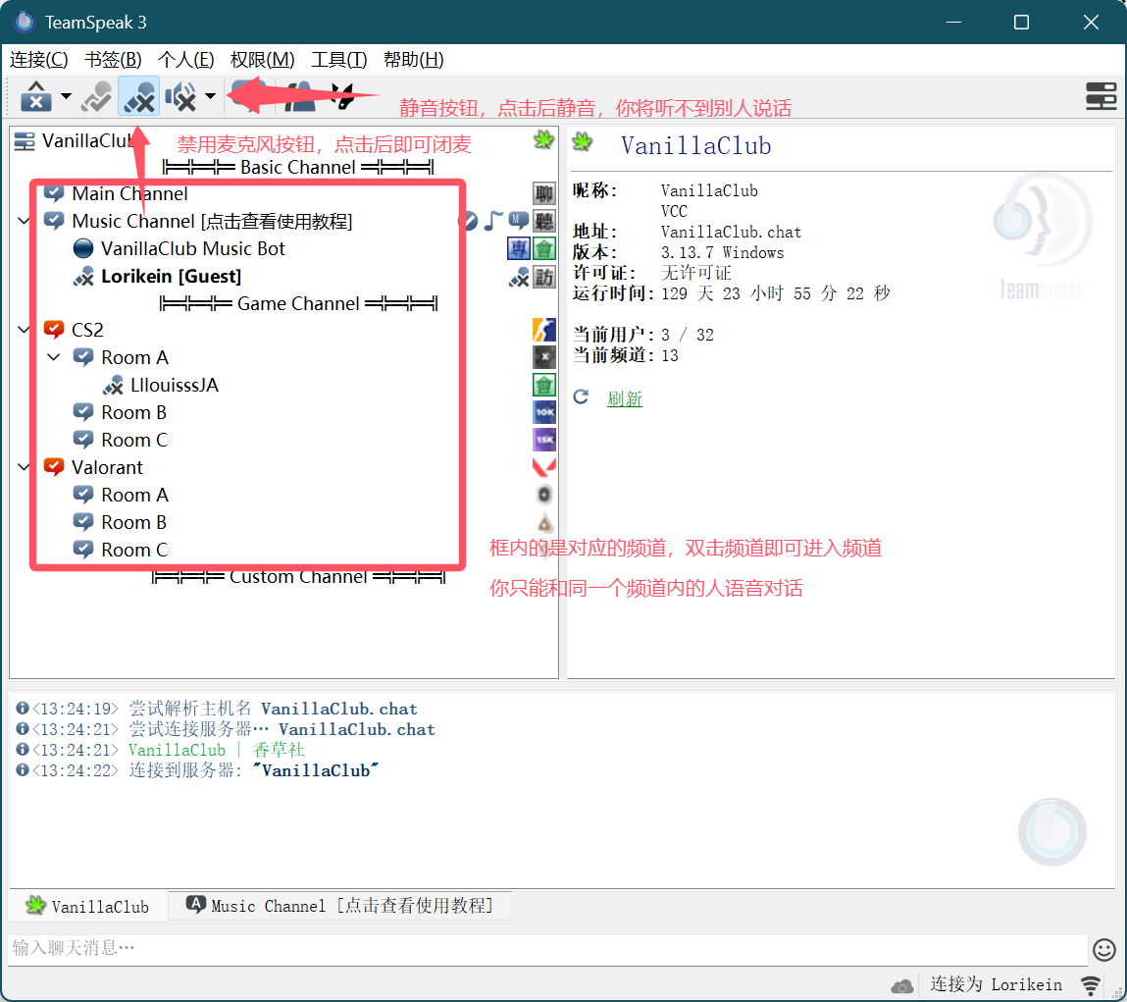Open the speaker mute dropdown arrow
The image size is (1127, 1002).
(x=210, y=96)
